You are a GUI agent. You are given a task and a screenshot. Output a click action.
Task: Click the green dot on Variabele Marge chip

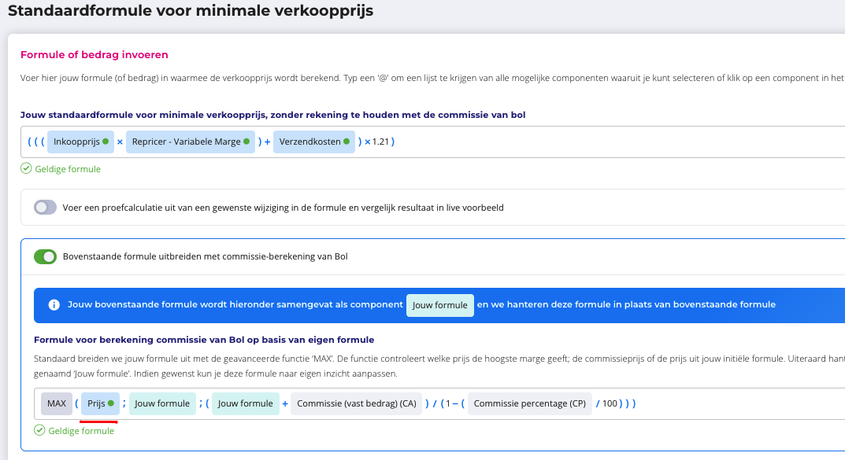[246, 142]
